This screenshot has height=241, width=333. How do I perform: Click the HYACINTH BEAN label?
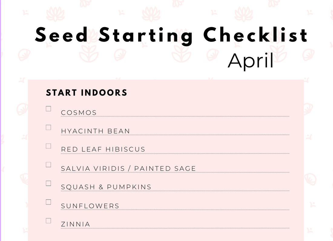click(95, 131)
